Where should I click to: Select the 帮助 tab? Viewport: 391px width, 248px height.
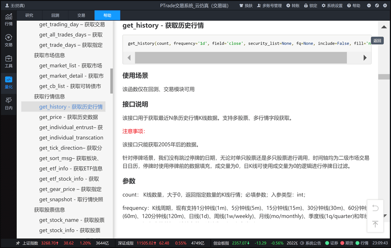(x=107, y=15)
